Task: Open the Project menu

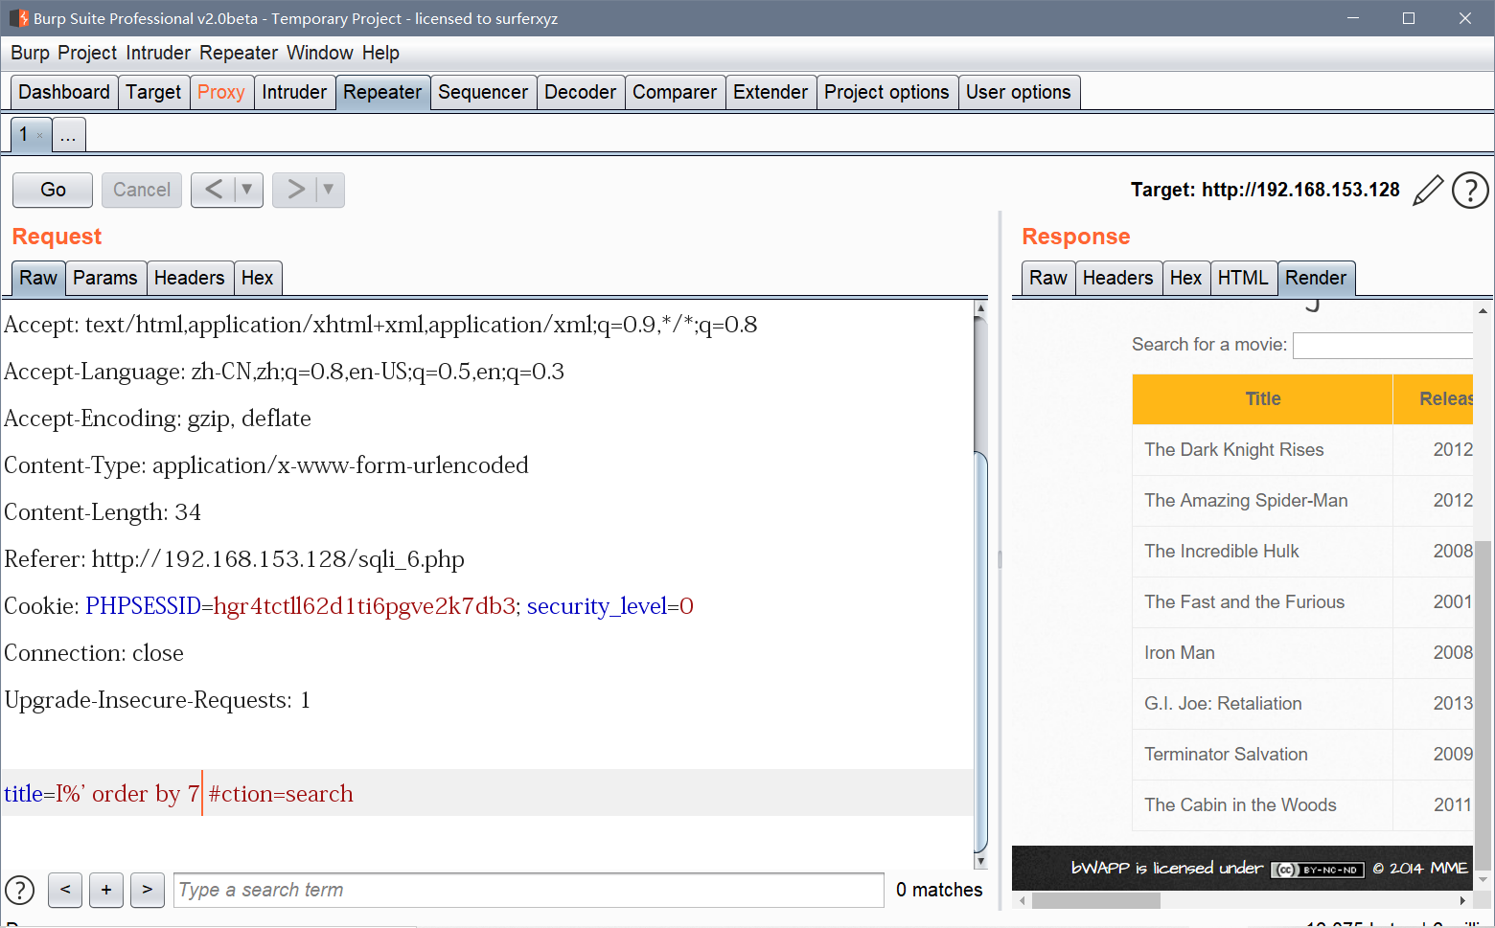Action: click(x=87, y=53)
